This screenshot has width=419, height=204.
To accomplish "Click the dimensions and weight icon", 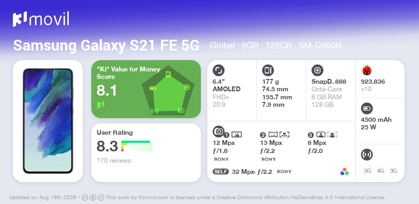I will click(268, 70).
